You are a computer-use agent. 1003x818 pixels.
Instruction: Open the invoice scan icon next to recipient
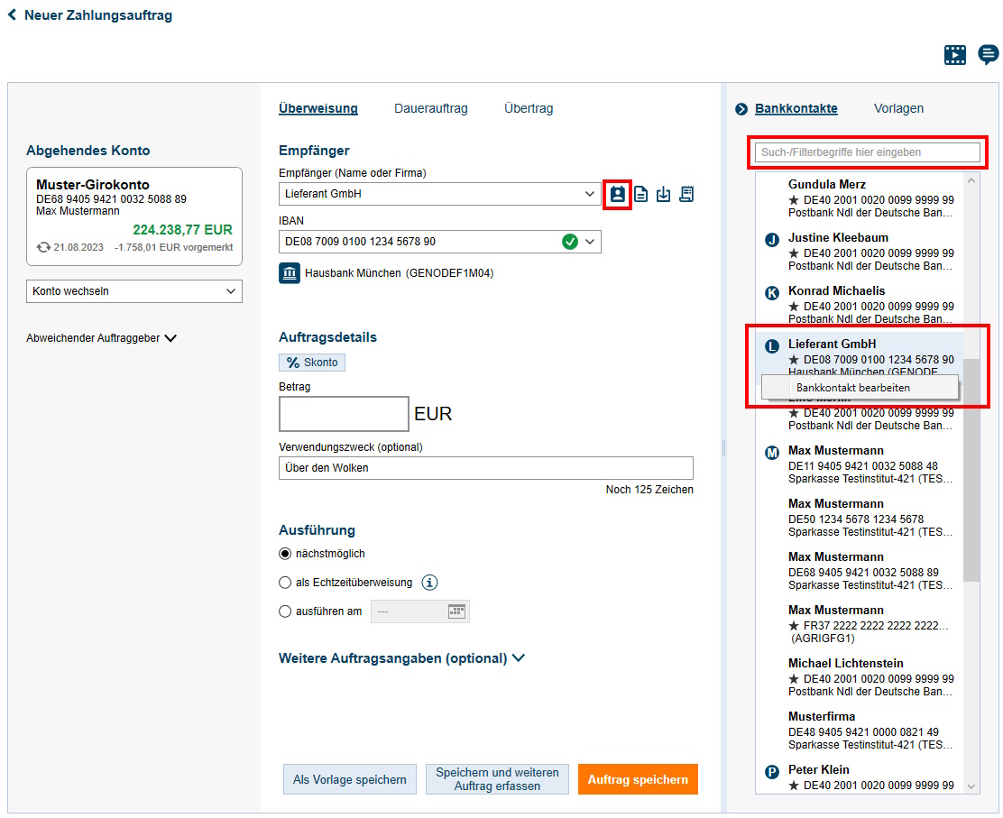point(686,194)
